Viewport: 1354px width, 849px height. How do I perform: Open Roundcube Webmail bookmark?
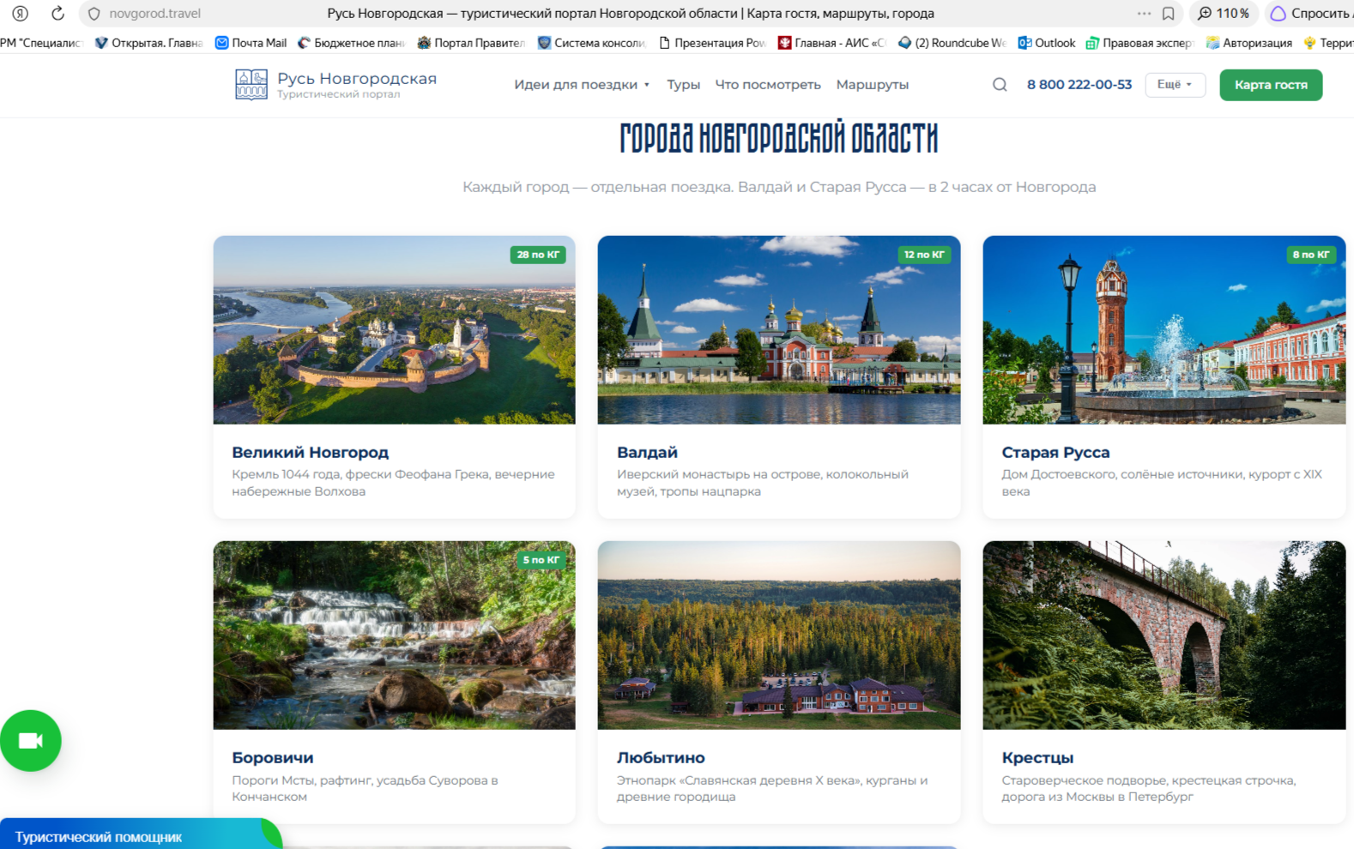point(952,43)
